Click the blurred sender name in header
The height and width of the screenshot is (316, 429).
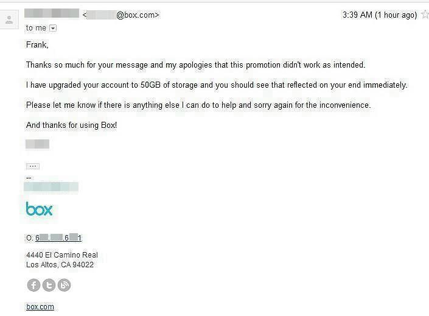click(52, 13)
